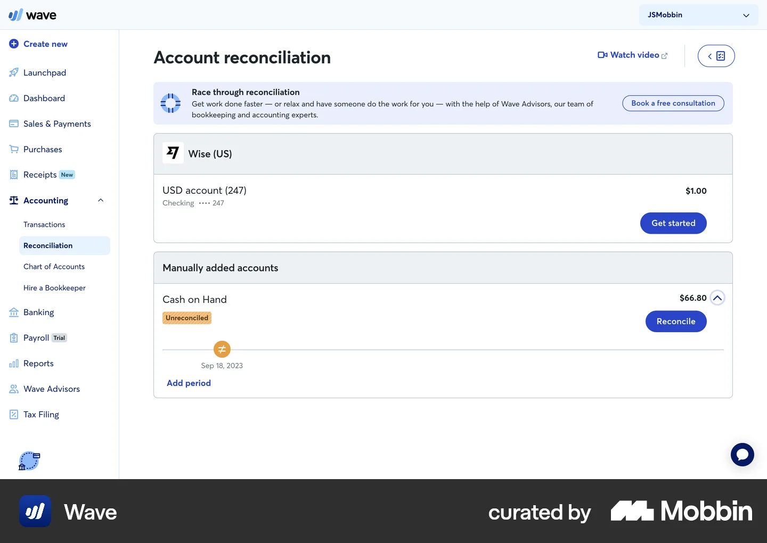The width and height of the screenshot is (767, 543).
Task: Click the Wave Advisors people icon
Action: coord(14,389)
